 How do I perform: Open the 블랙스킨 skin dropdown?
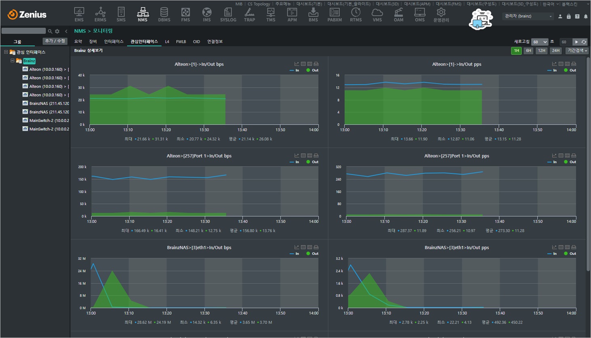tap(575, 4)
